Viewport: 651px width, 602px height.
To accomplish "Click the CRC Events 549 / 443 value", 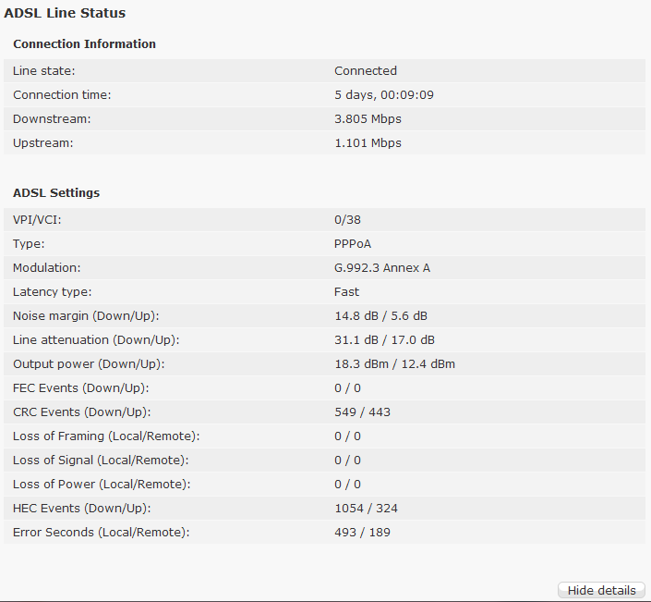I will 363,412.
